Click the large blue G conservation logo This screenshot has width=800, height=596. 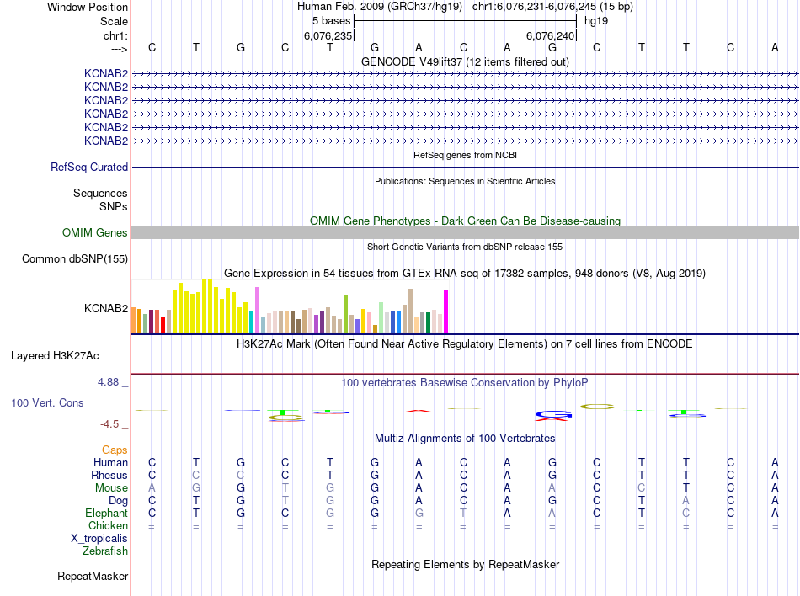552,415
